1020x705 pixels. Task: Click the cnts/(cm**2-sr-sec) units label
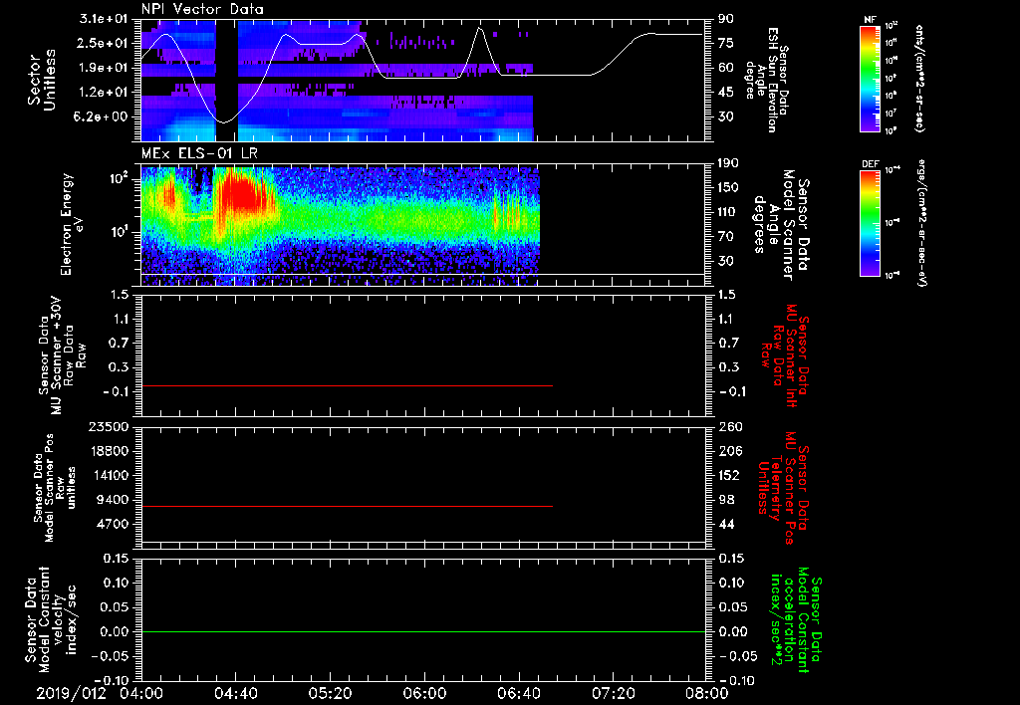919,78
